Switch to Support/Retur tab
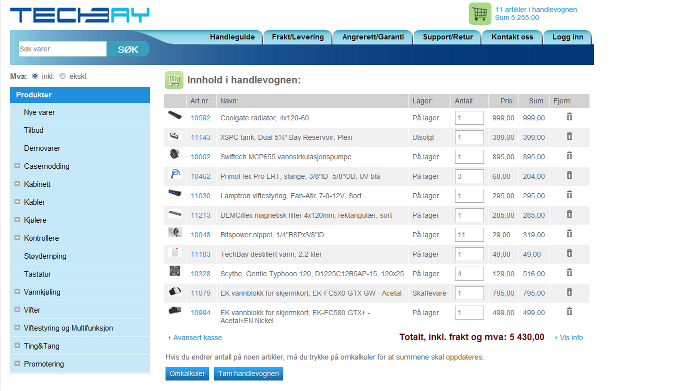This screenshot has height=391, width=683. (x=447, y=37)
